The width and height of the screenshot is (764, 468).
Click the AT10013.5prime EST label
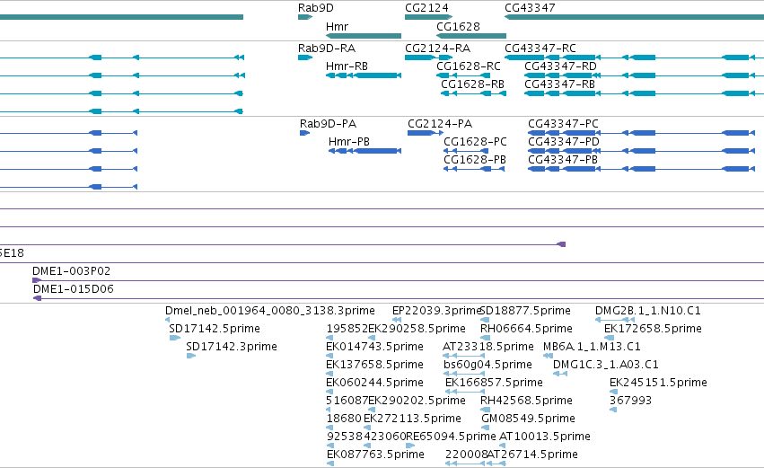545,437
